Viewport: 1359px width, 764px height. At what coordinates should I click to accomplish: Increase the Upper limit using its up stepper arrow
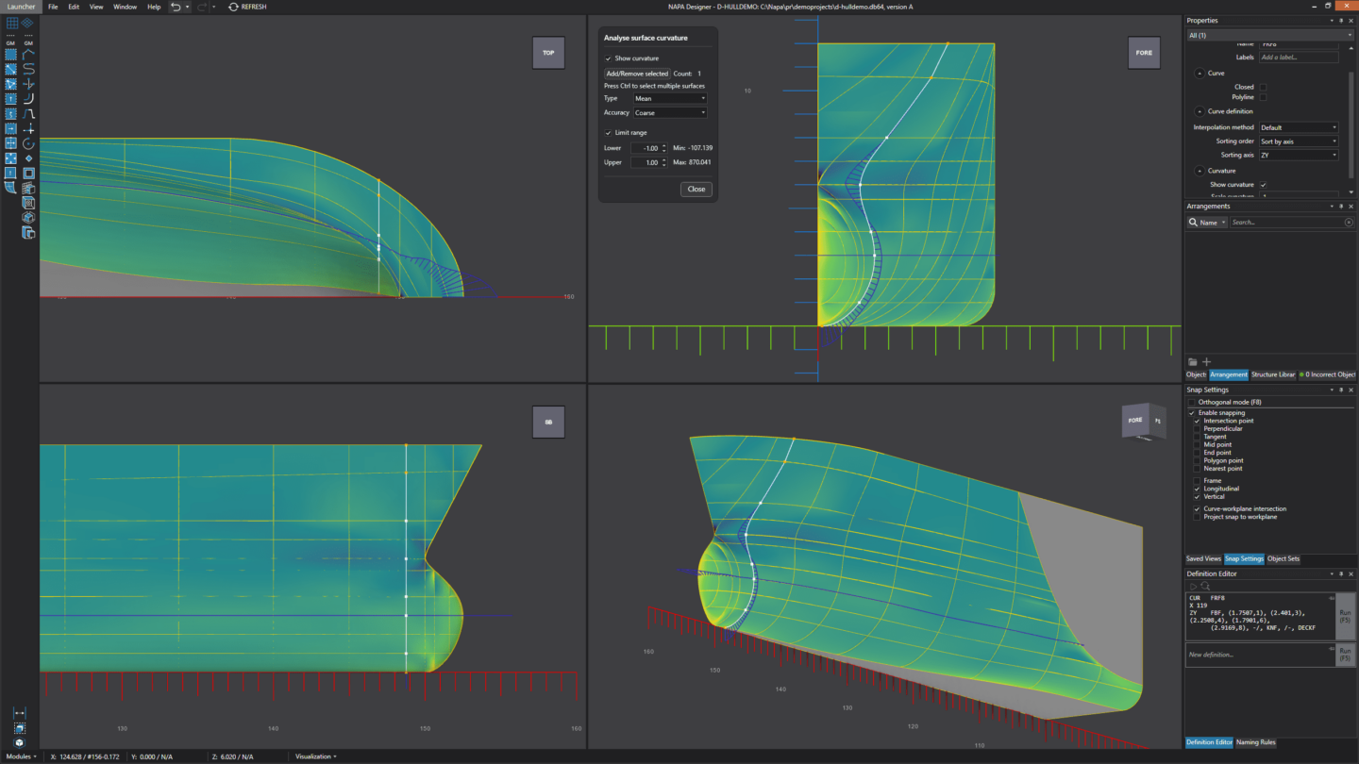point(663,159)
